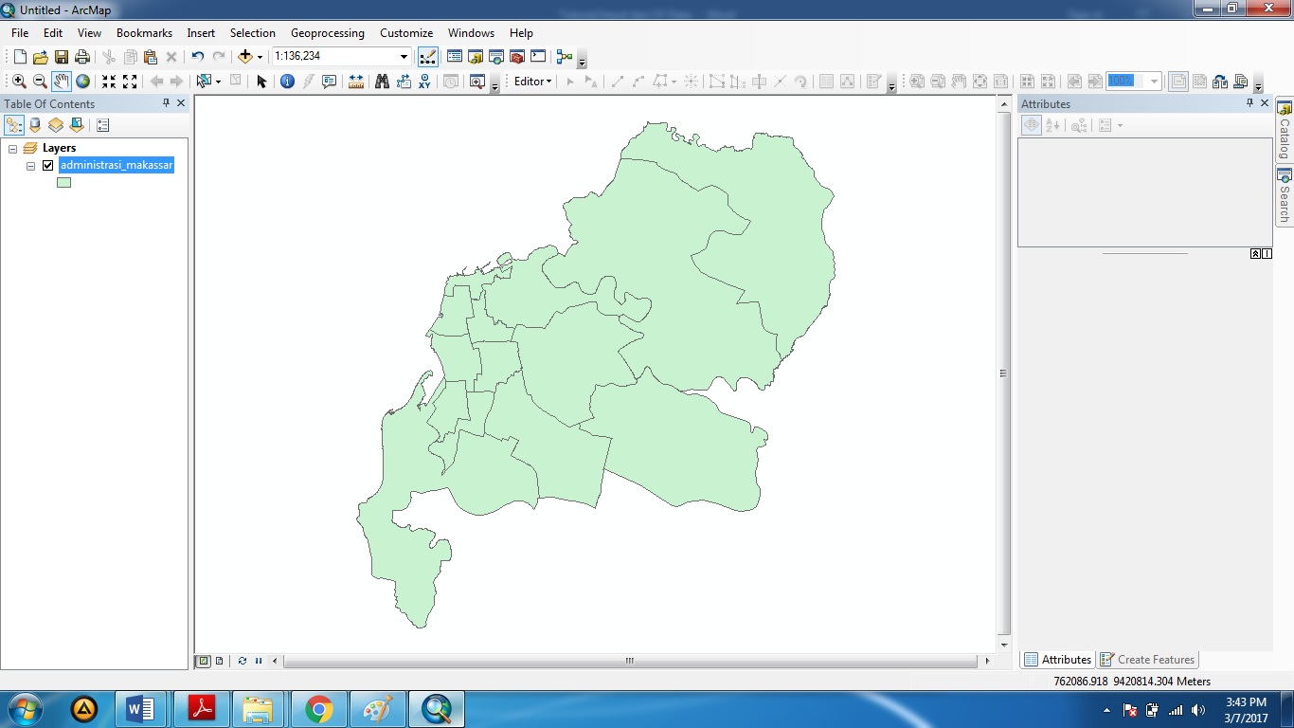Open the Geoprocessing menu
1294x728 pixels.
[327, 32]
